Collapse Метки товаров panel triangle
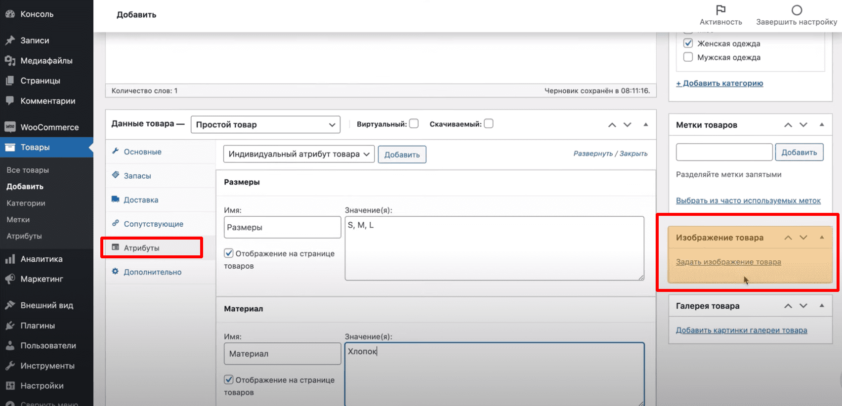Viewport: 842px width, 406px height. tap(822, 124)
